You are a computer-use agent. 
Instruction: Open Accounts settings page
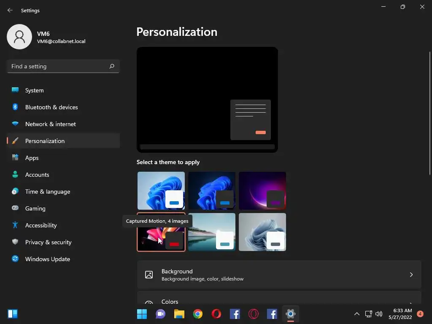coord(63,174)
